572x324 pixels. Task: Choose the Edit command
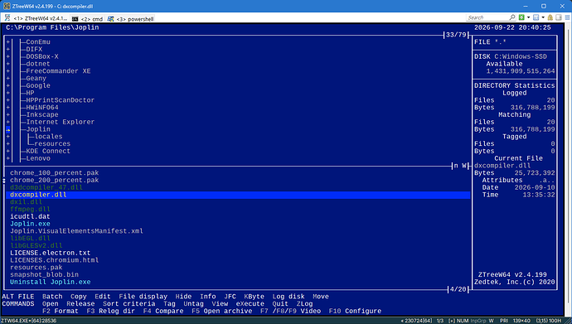coord(103,297)
